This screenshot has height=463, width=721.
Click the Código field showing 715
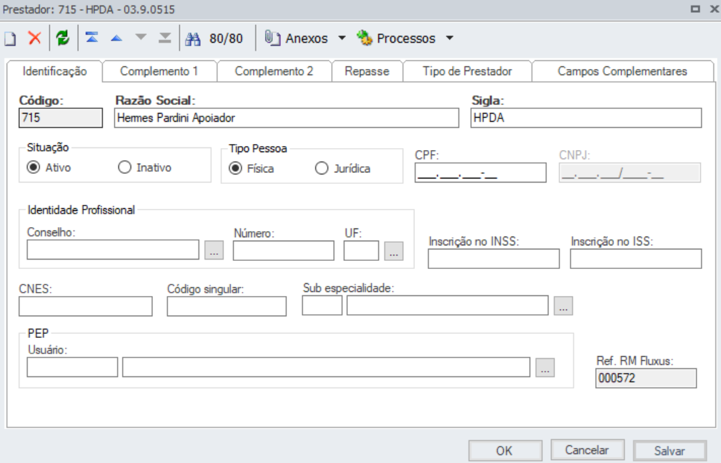point(61,118)
